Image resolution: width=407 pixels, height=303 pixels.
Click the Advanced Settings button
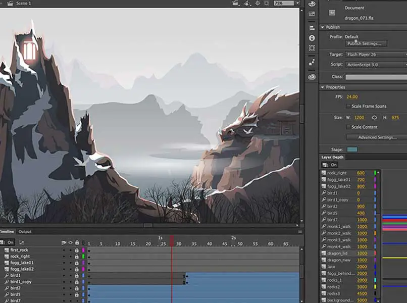tap(377, 137)
